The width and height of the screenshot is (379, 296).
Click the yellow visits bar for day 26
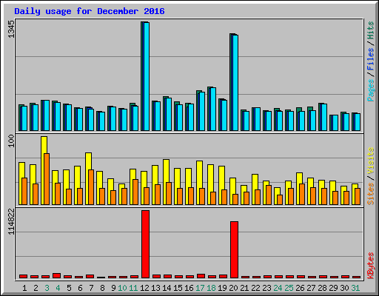(x=299, y=189)
